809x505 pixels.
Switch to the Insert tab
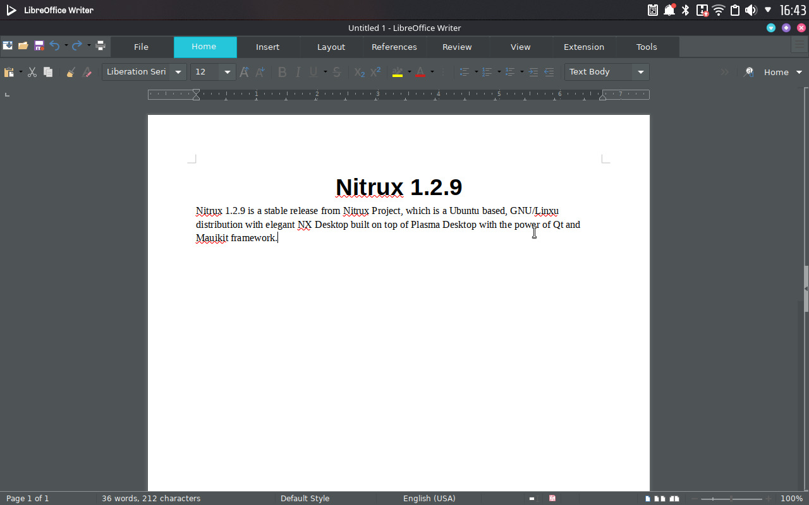[x=267, y=47]
